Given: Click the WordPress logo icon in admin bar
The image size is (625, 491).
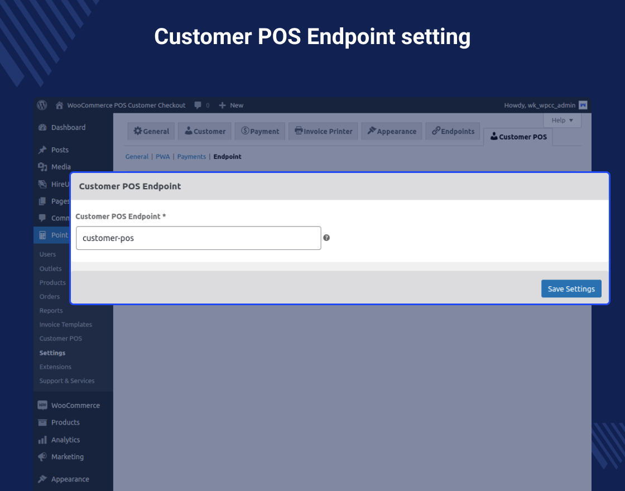Looking at the screenshot, I should pos(42,105).
